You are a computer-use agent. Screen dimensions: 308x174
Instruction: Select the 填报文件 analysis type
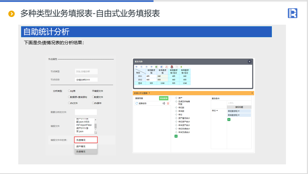[x=93, y=91]
